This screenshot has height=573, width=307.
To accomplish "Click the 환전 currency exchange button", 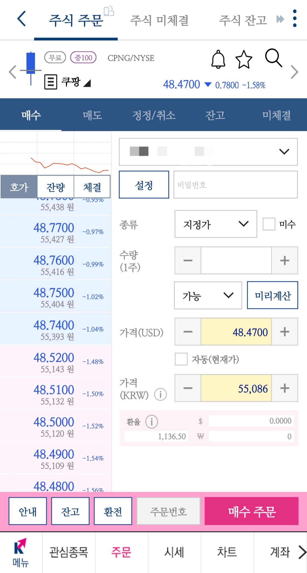I will click(x=113, y=511).
